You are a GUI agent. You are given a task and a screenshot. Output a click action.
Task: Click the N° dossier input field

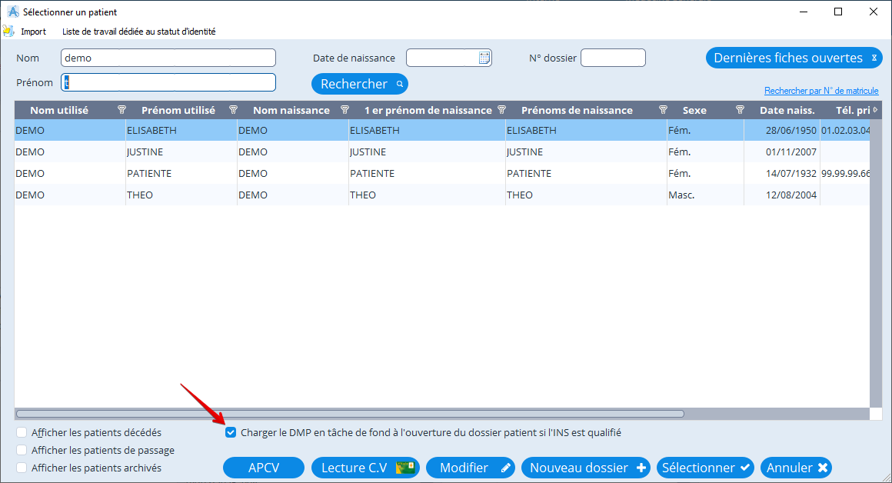click(x=613, y=58)
